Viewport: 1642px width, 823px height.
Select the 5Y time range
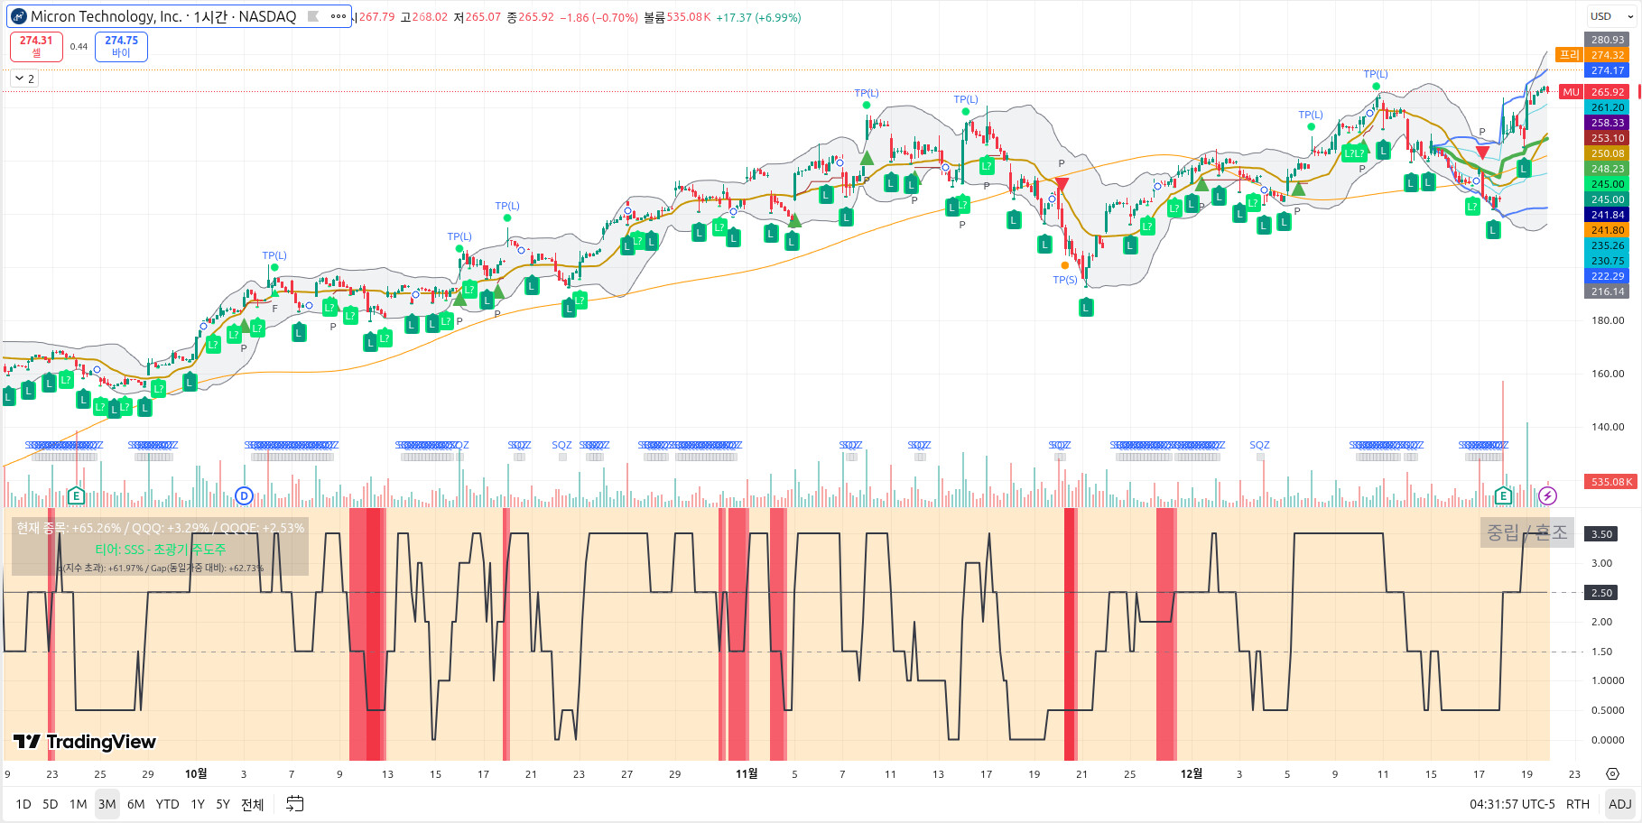click(223, 803)
